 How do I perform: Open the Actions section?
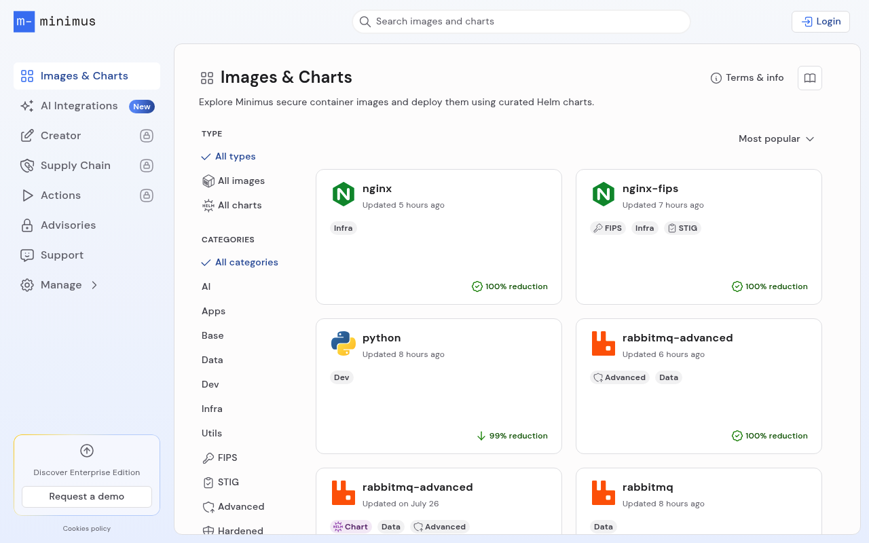(x=87, y=195)
